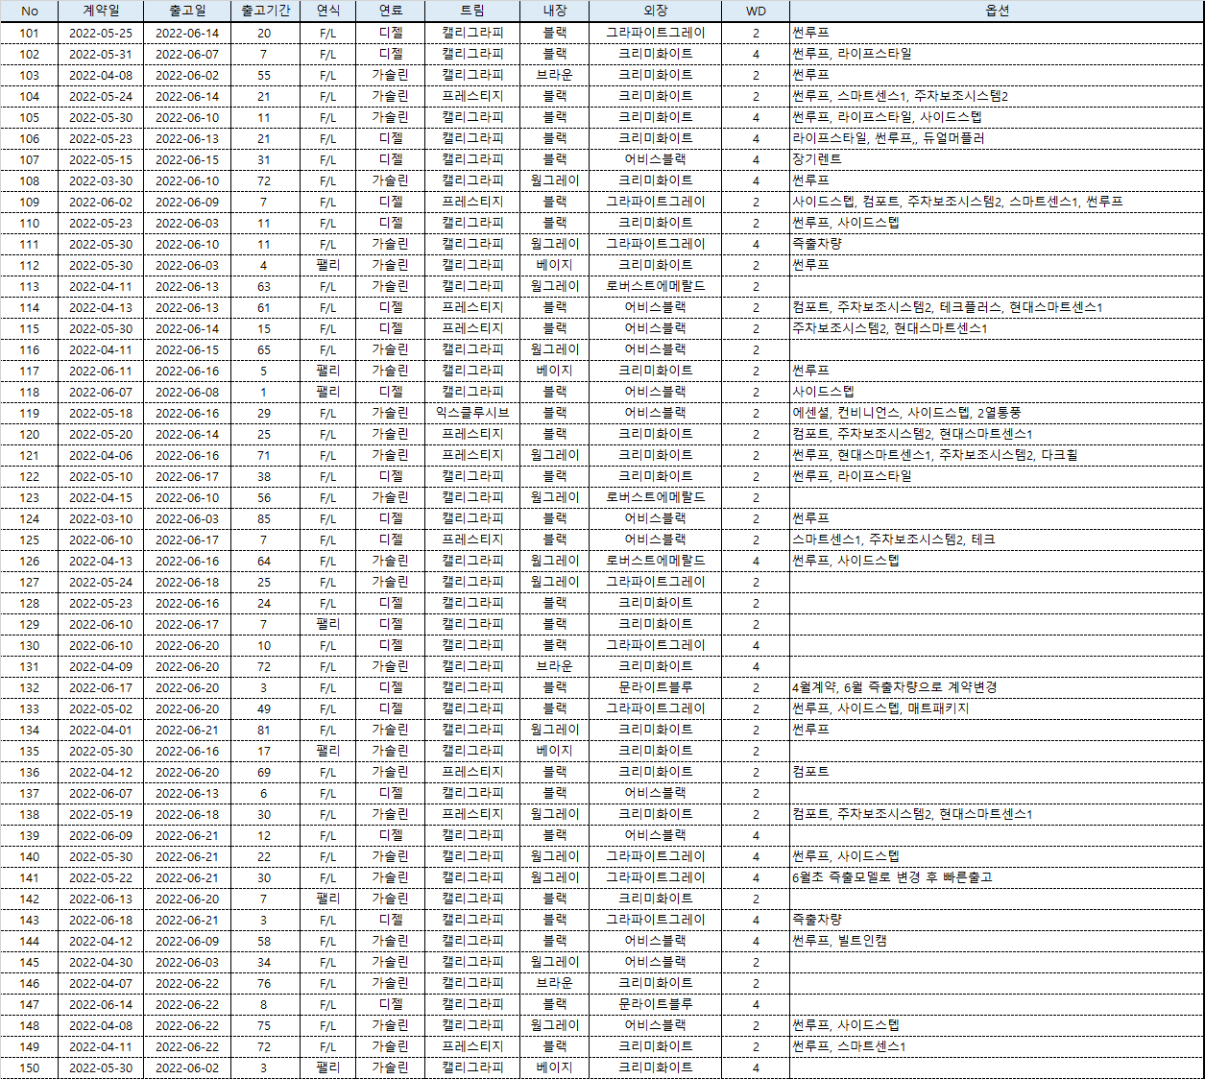The image size is (1205, 1079).
Task: Select the 익스클루시브 trim cell
Action: pyautogui.click(x=472, y=413)
